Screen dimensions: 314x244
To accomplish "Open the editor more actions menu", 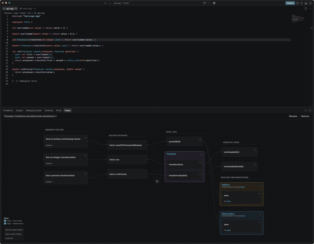I will tap(310, 9).
